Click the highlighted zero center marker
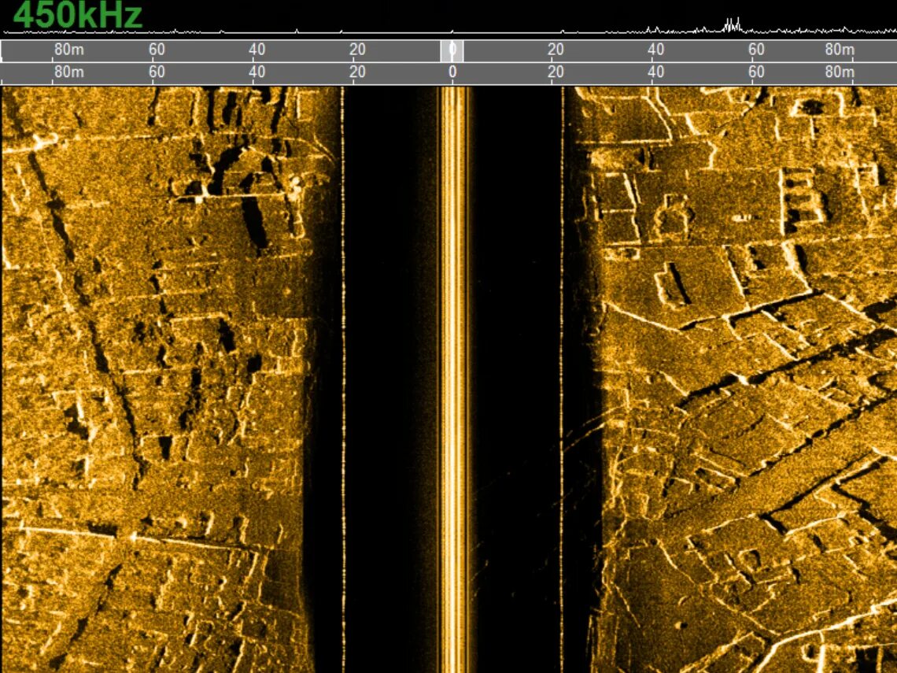Image resolution: width=897 pixels, height=673 pixels. 452,49
